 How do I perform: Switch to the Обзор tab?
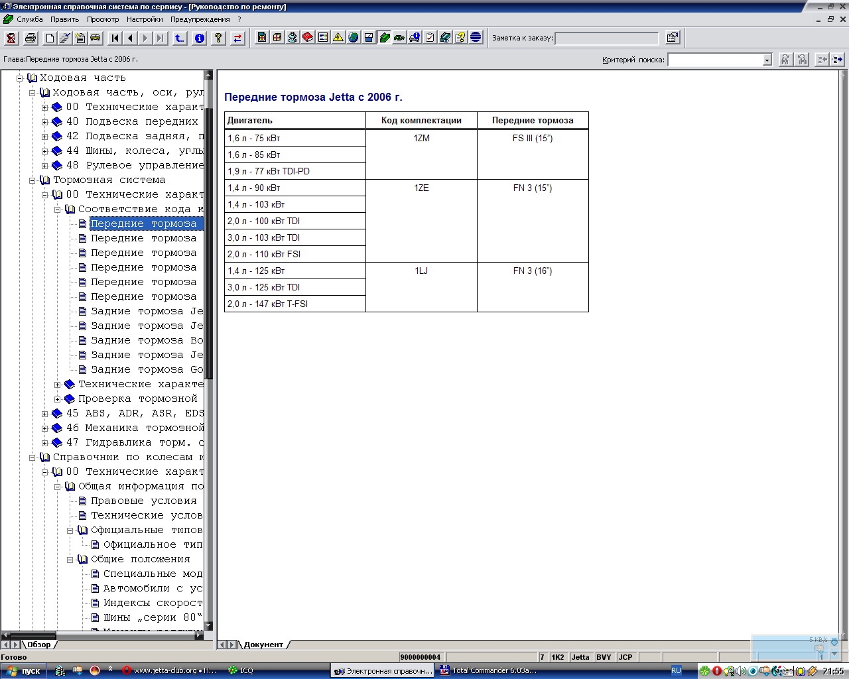click(x=38, y=645)
